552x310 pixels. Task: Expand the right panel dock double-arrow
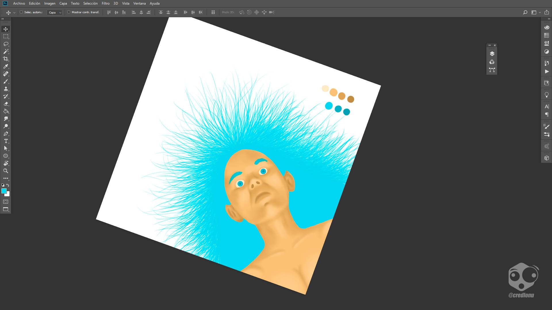[549, 19]
